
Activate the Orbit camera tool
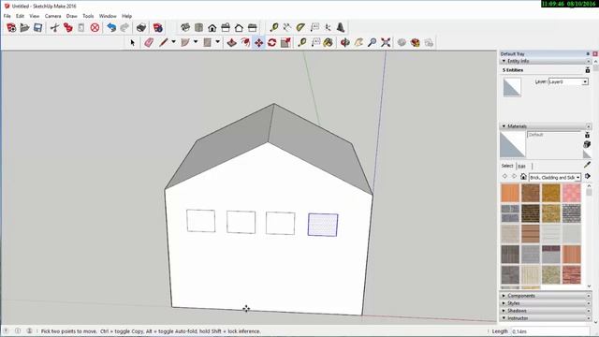point(345,43)
